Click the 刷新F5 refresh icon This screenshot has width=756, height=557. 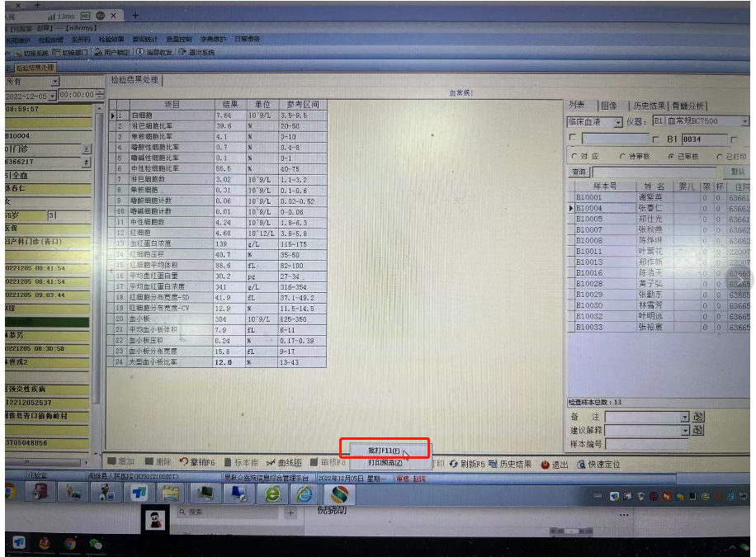(x=454, y=464)
